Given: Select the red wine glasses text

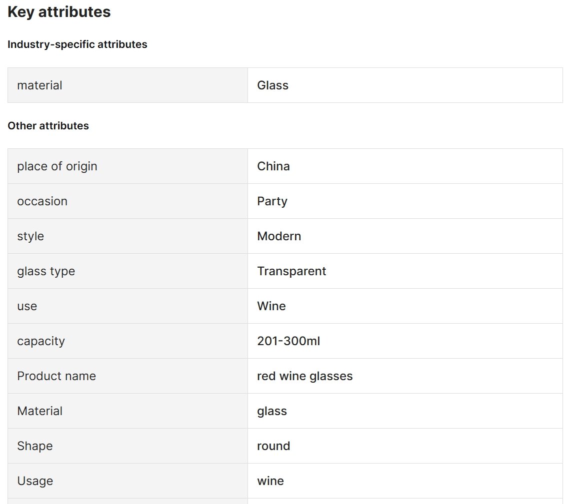Looking at the screenshot, I should point(305,376).
